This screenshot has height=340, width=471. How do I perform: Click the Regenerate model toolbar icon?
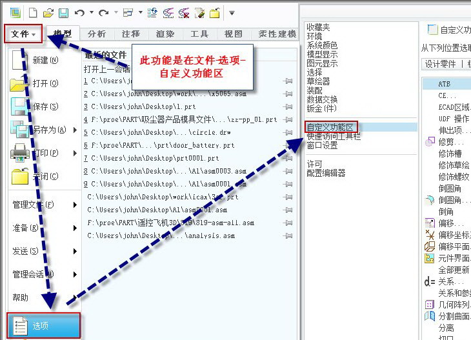[x=153, y=13]
